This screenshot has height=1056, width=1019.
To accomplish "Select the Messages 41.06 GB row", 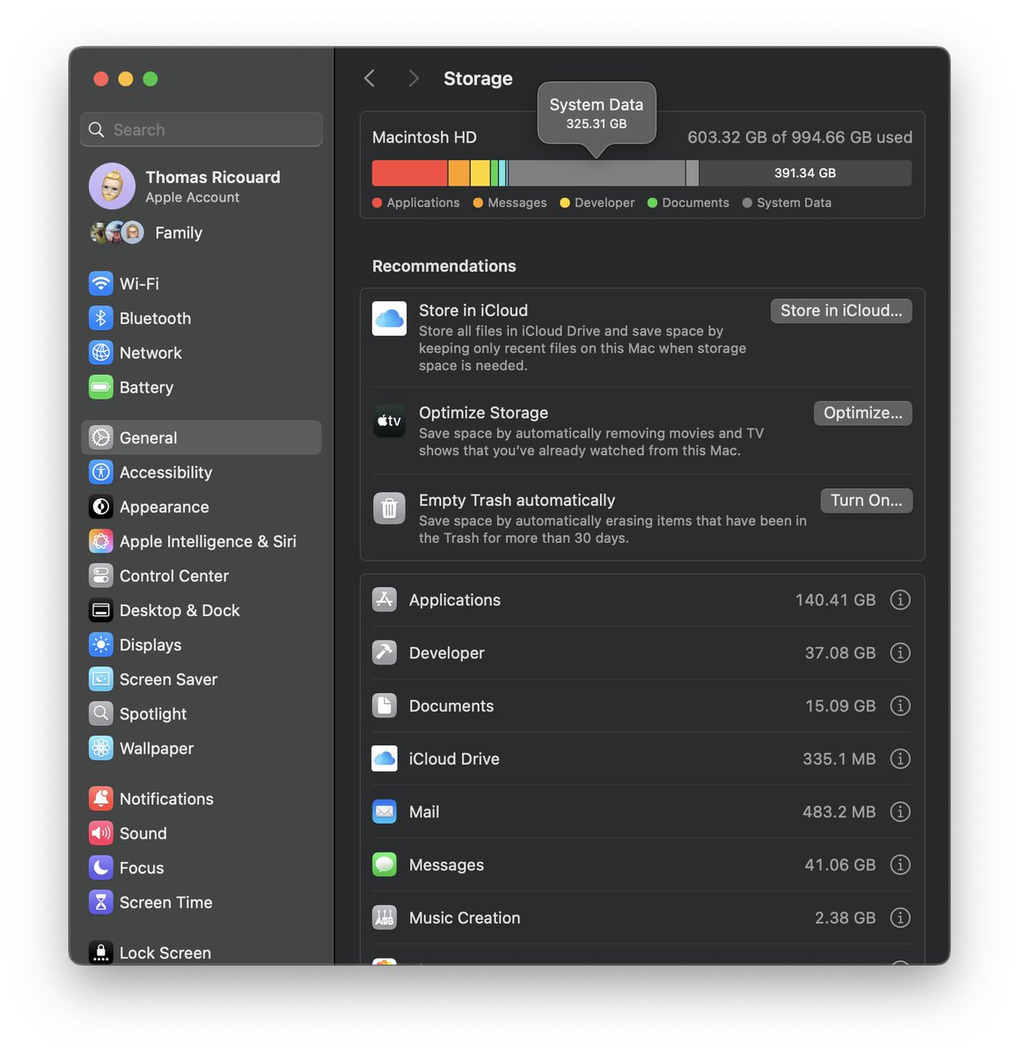I will pyautogui.click(x=641, y=865).
